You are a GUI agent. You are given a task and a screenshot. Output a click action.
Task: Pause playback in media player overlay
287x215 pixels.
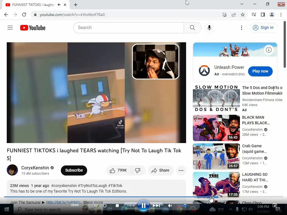(143, 206)
